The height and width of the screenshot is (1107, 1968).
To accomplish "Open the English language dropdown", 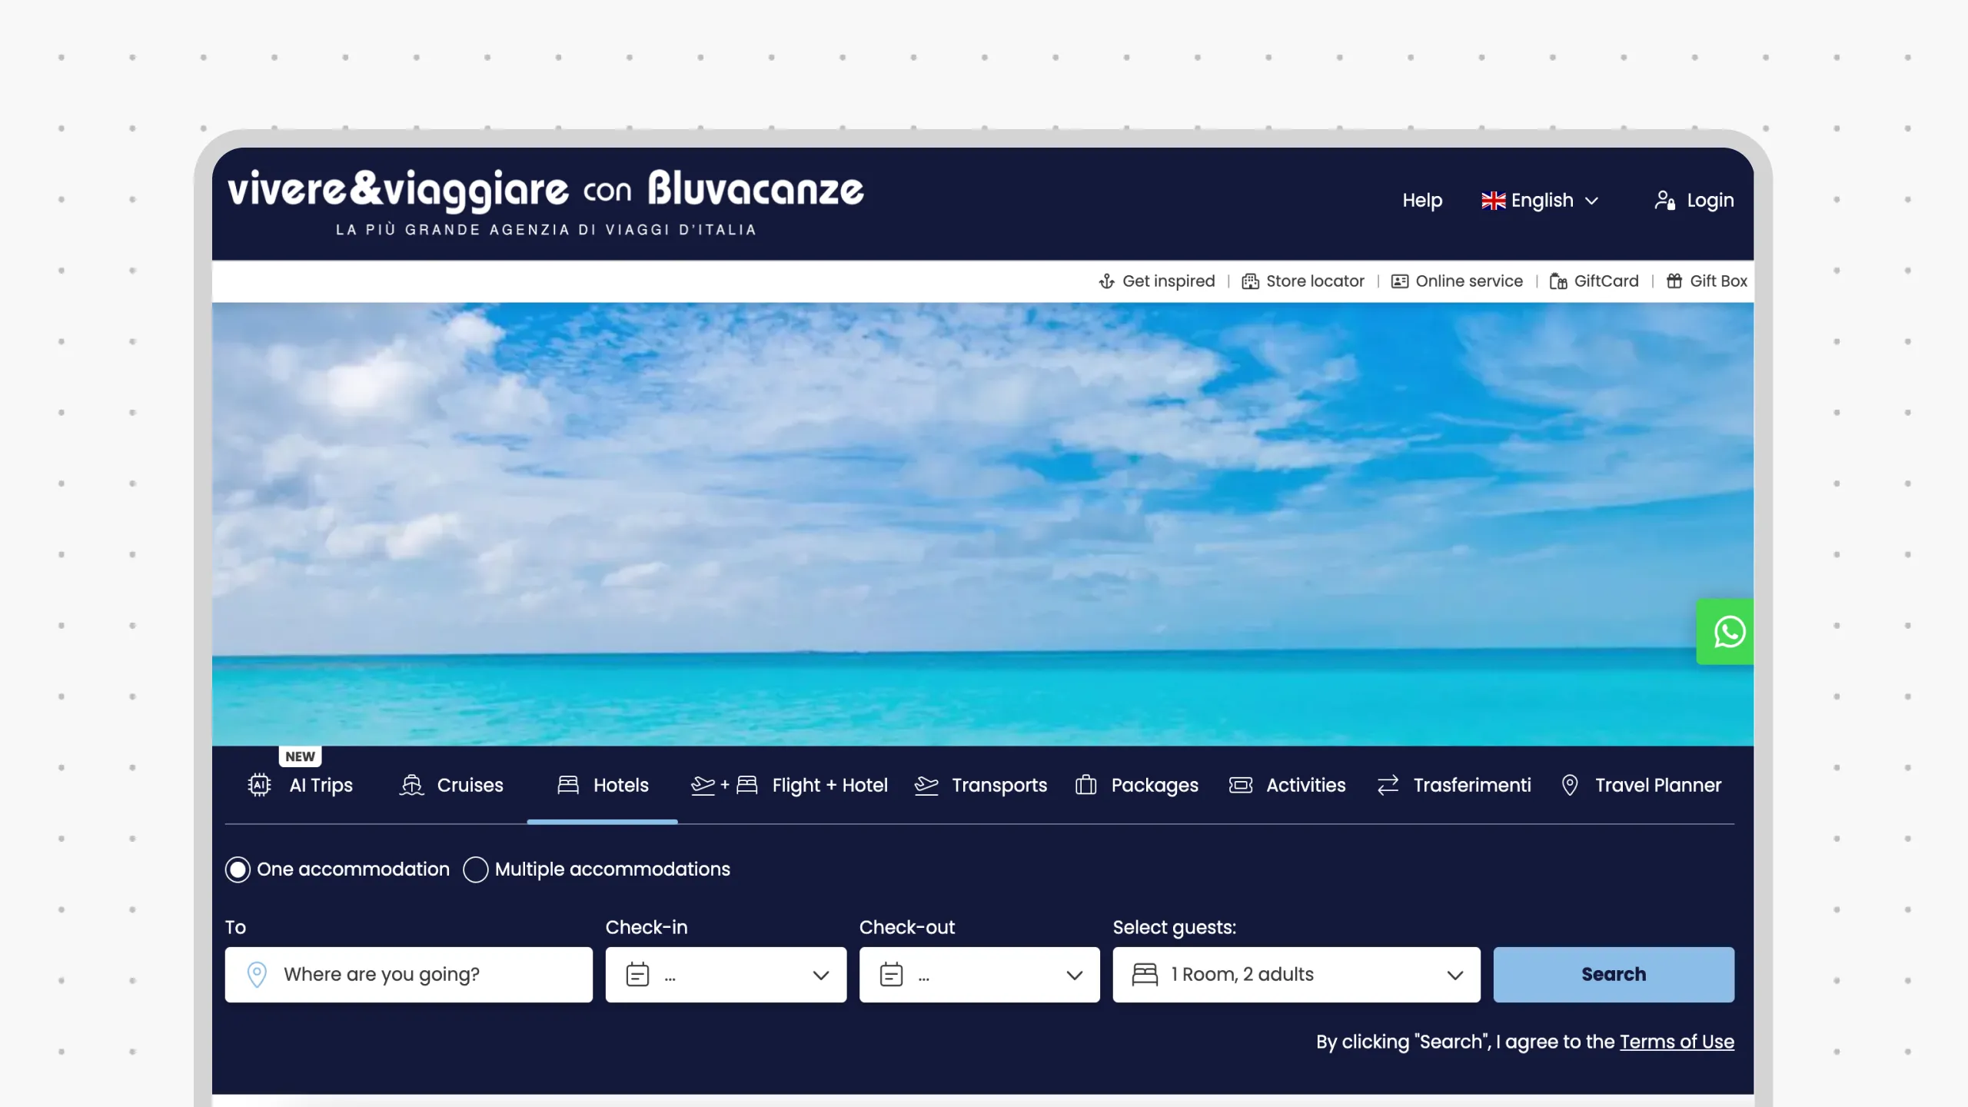I will tap(1541, 201).
